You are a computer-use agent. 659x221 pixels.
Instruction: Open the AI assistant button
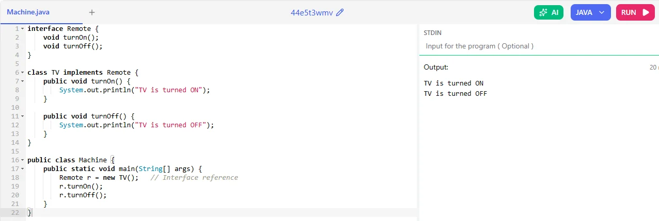(x=548, y=12)
